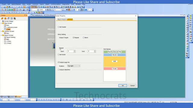The image size is (193, 108).
Task: Open the Figure menu
Action: pyautogui.click(x=42, y=4)
